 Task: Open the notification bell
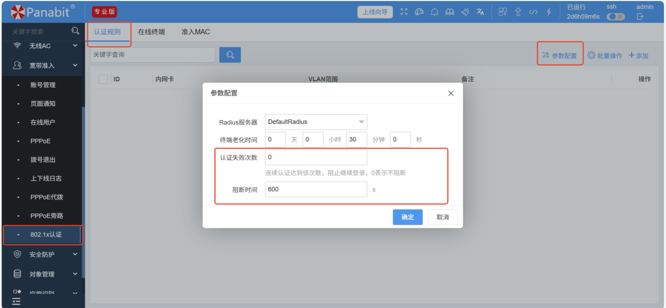[x=435, y=12]
